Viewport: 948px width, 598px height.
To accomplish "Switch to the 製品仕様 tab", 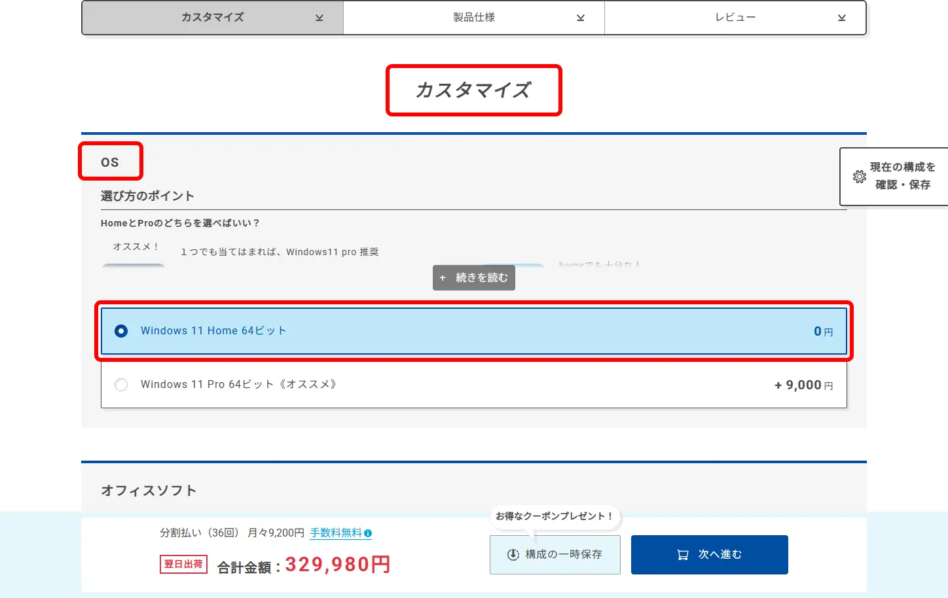I will coord(474,18).
